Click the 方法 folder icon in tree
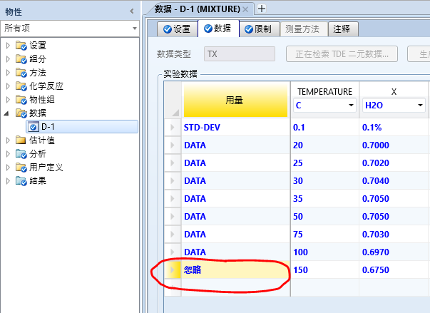430x313 pixels. tap(21, 73)
